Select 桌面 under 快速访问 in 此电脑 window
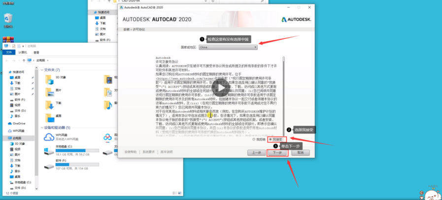442x200 pixels. (x=15, y=77)
